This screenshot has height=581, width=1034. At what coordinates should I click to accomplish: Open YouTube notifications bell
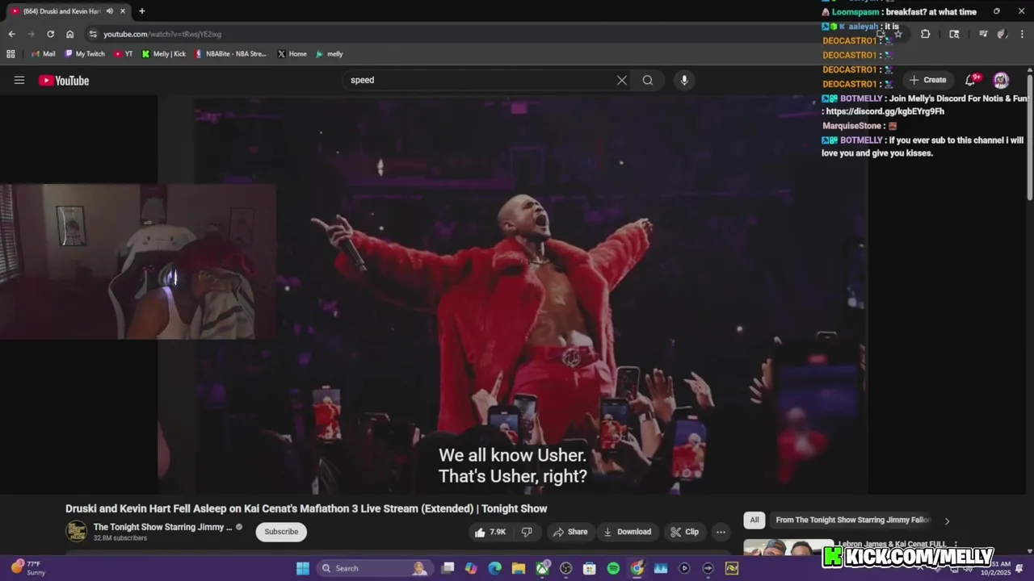971,80
